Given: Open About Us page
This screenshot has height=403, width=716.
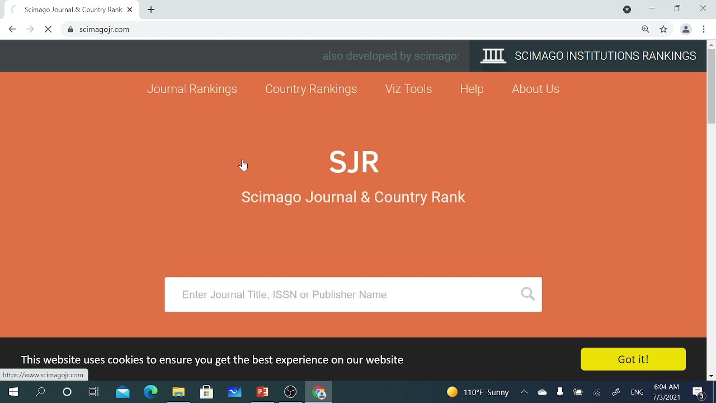Looking at the screenshot, I should 535,89.
